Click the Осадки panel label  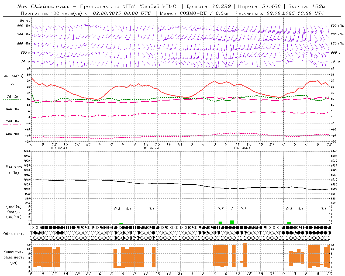[x=14, y=212]
